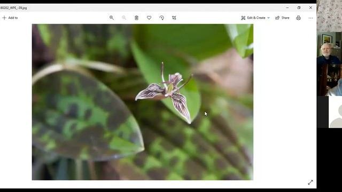The height and width of the screenshot is (192, 342).
Task: Rotate the image using the rotate icon
Action: 161,18
